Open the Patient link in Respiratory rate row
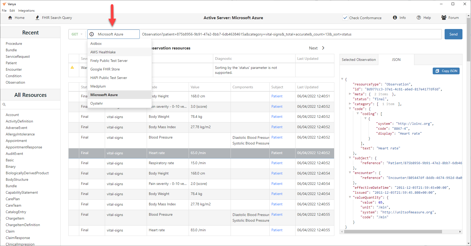The image size is (471, 246). pyautogui.click(x=277, y=163)
